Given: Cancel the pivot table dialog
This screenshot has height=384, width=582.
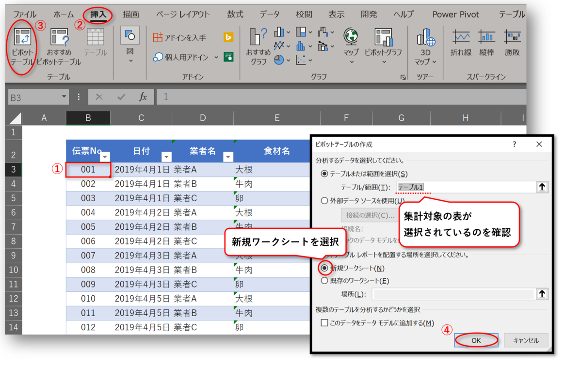Looking at the screenshot, I should point(526,340).
